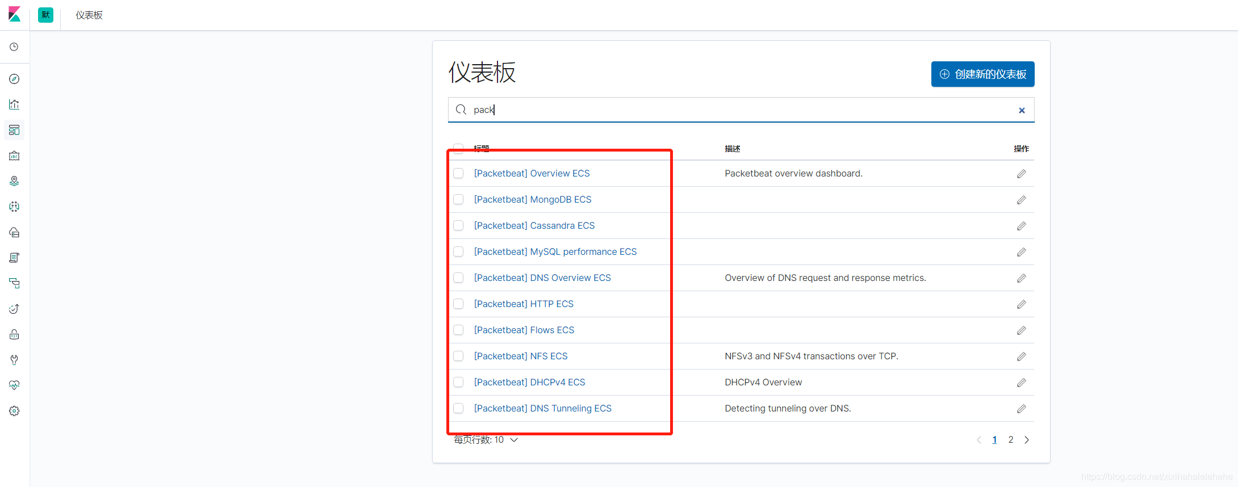Open Dashboard icon in sidebar
This screenshot has height=487, width=1238.
pos(14,130)
